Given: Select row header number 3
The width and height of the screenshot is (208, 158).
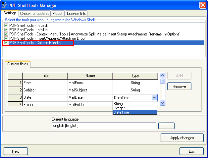Looking at the screenshot, I should click(15, 97).
